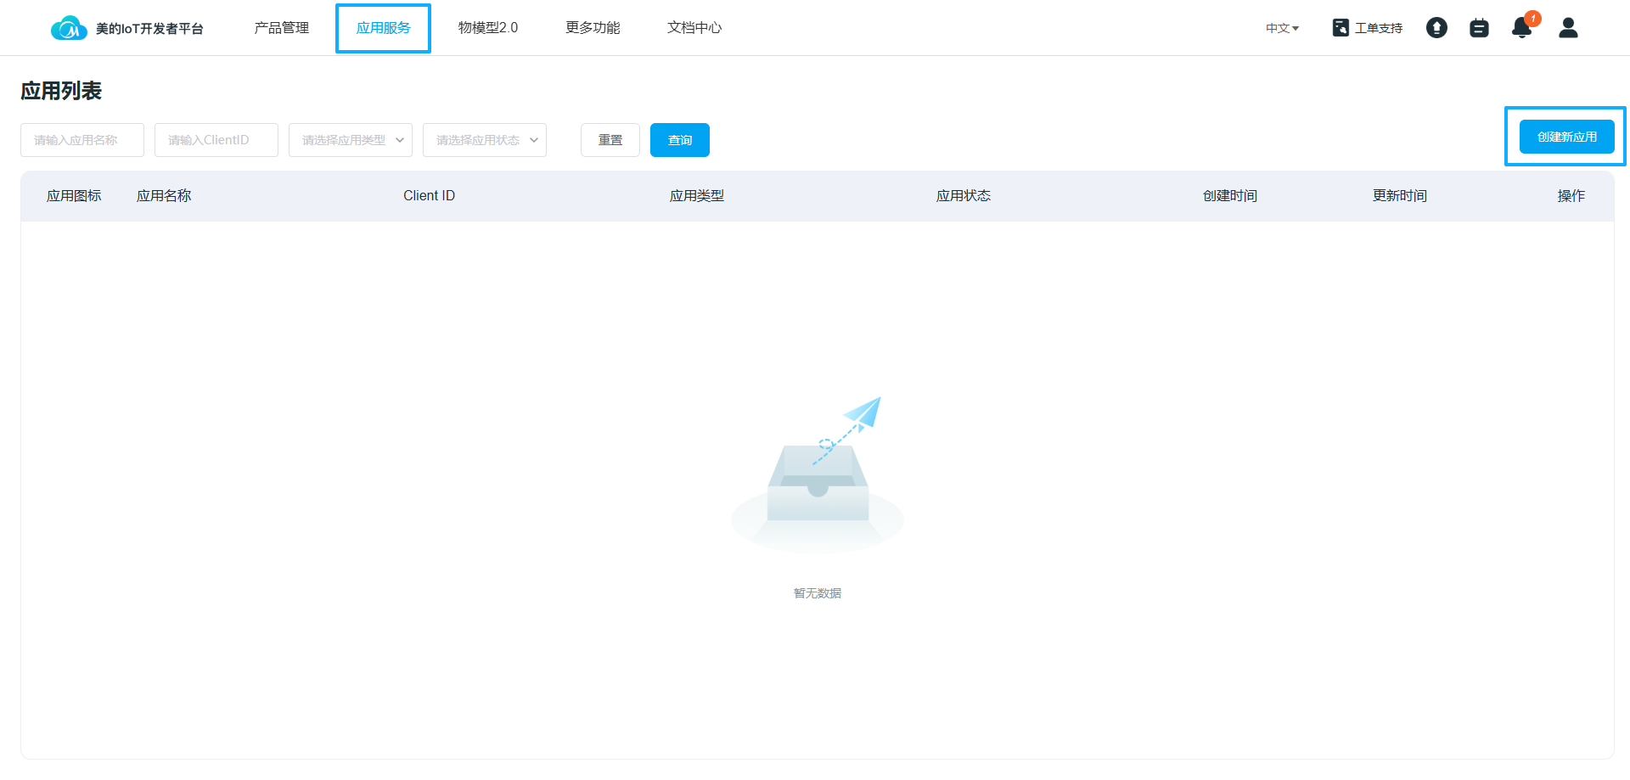This screenshot has height=780, width=1630.
Task: Click the blue 查询 button
Action: click(680, 140)
